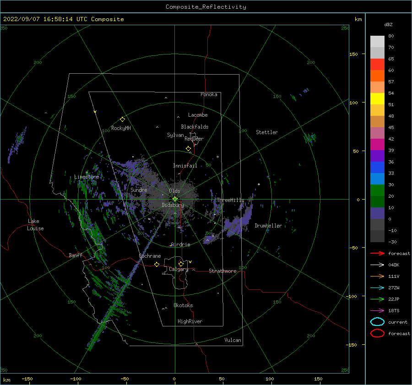This screenshot has width=412, height=385.
Task: Click the Cochrane town label
Action: pos(150,256)
